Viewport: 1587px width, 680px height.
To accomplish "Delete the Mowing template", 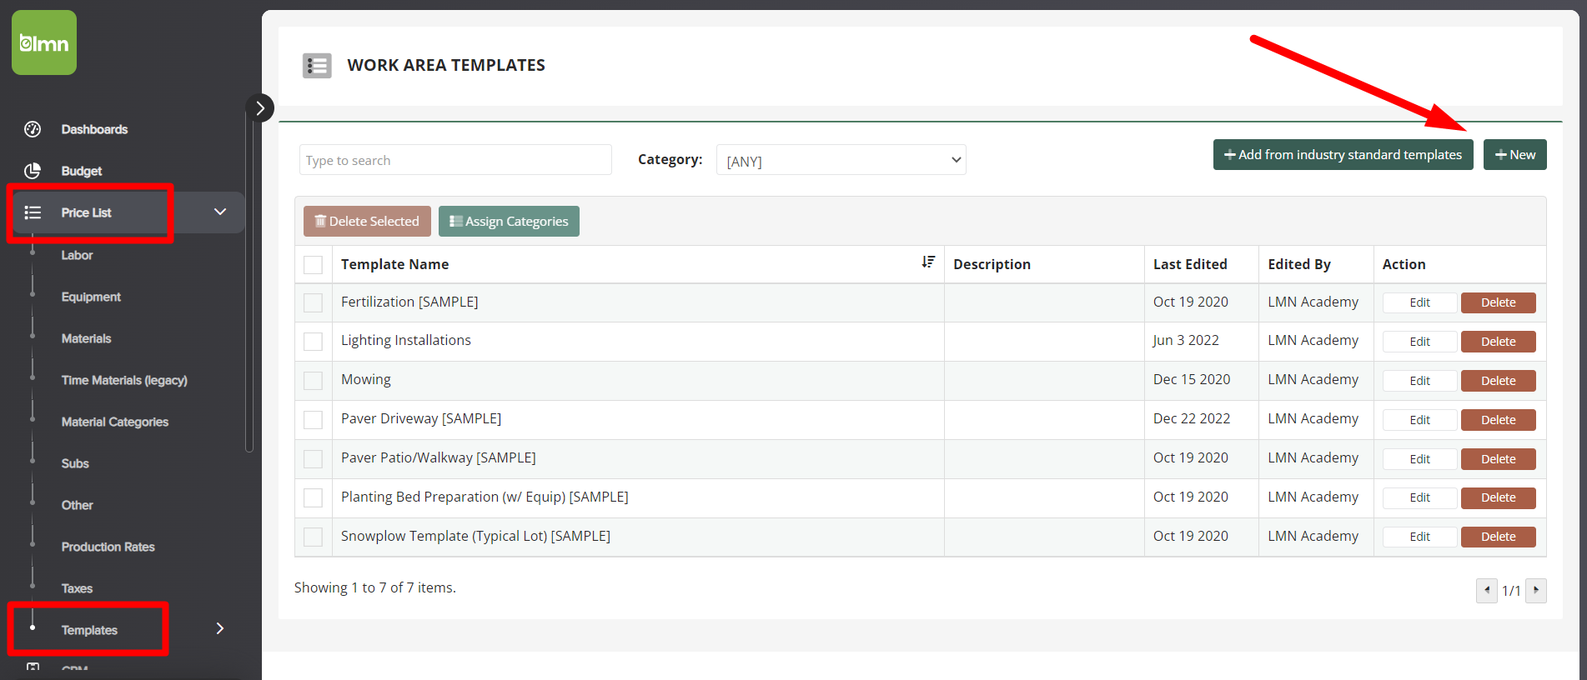I will (1498, 381).
